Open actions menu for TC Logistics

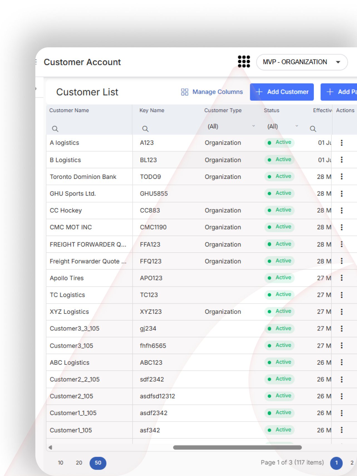(342, 295)
